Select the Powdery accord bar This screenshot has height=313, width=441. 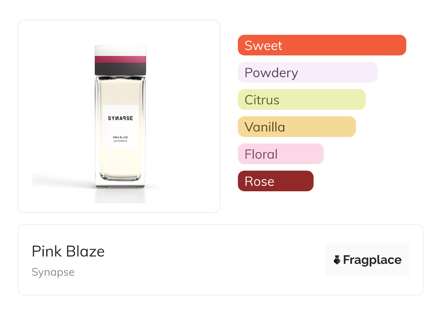point(307,72)
